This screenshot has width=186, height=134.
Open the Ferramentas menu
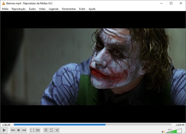click(x=69, y=9)
